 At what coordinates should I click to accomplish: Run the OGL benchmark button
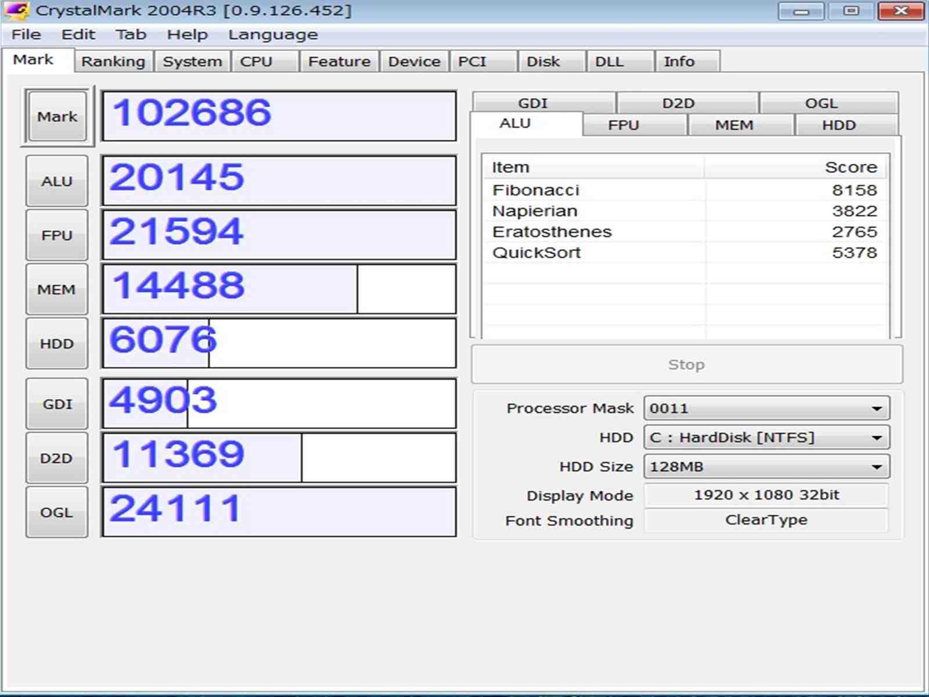(56, 512)
